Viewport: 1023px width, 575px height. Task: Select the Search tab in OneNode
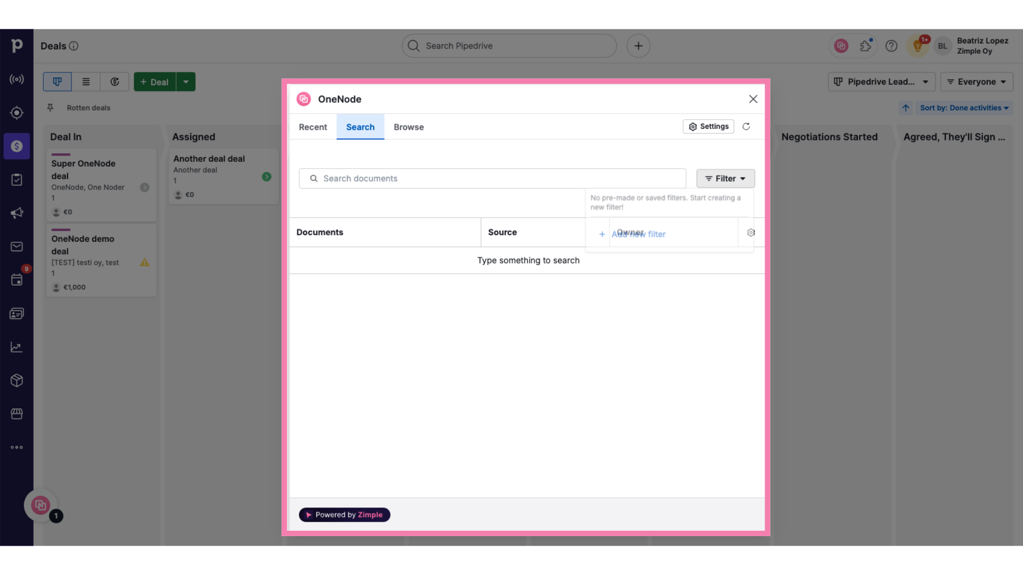360,126
